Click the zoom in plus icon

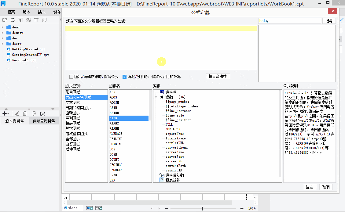242,208
